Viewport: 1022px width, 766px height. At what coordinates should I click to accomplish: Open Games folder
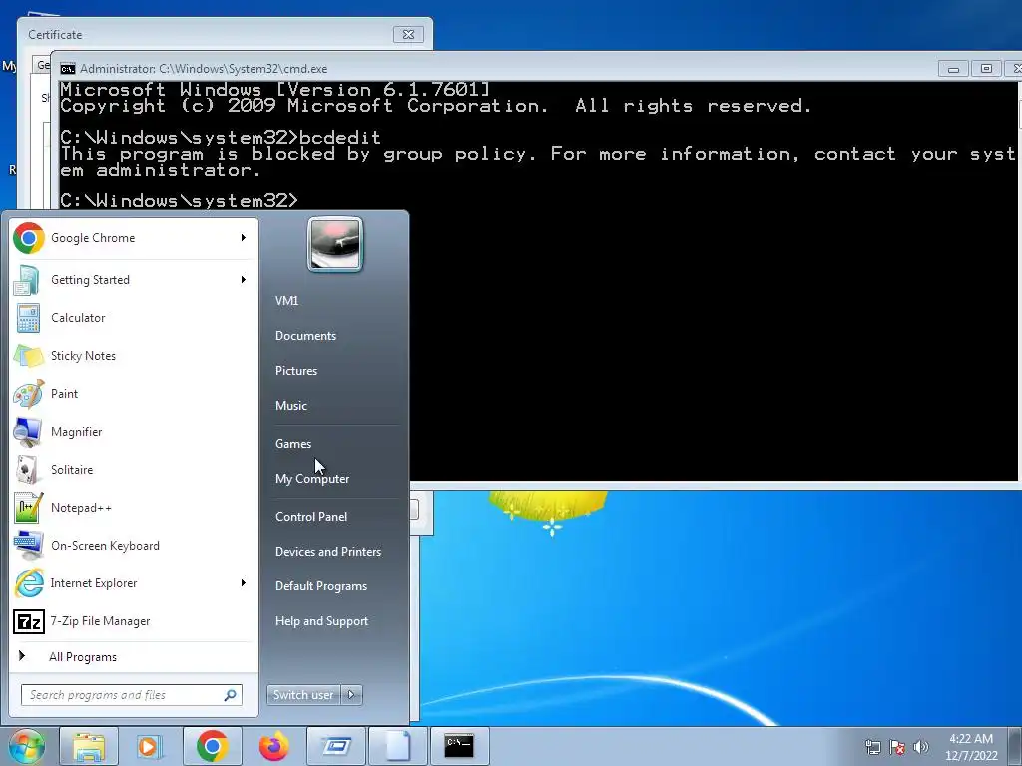coord(293,444)
